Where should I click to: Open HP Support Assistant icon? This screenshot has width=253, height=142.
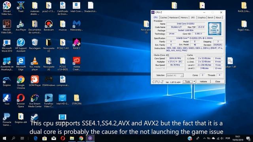pos(21,45)
